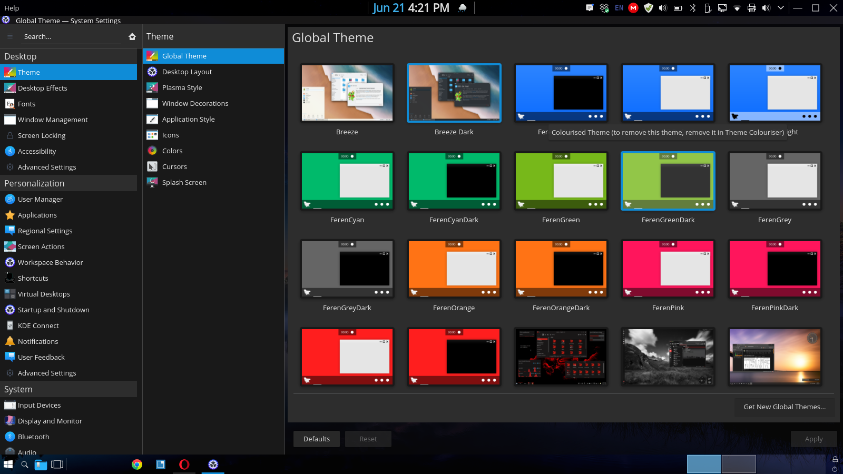This screenshot has height=474, width=843.
Task: Open the Icons theme page
Action: pos(213,135)
